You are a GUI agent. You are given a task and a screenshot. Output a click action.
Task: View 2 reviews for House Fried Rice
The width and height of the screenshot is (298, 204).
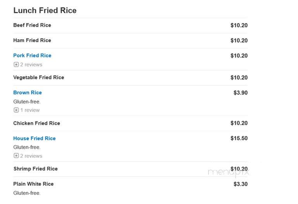pyautogui.click(x=31, y=156)
